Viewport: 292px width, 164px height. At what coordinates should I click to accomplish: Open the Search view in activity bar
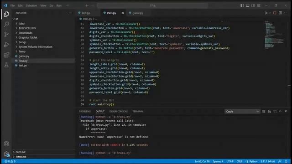(x=6, y=24)
